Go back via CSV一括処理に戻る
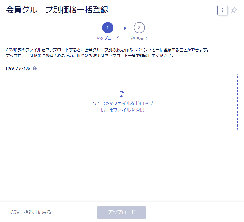Viewport: 244px width, 222px height. [31, 212]
